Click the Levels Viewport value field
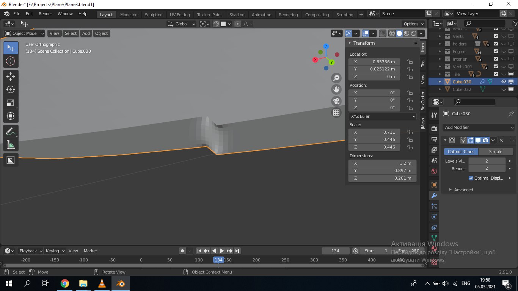The image size is (518, 291). [487, 161]
